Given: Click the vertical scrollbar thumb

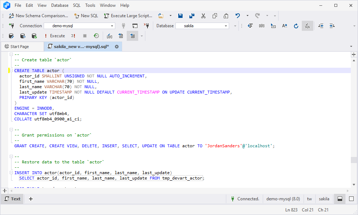Looking at the screenshot, I should [354, 160].
